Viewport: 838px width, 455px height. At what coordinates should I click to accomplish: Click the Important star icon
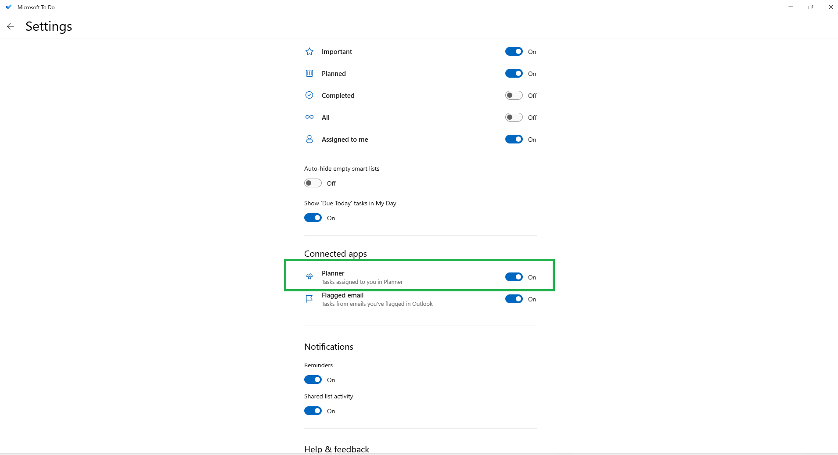309,51
